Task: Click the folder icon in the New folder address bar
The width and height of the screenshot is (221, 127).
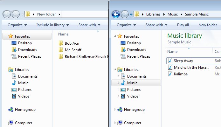Action: click(28, 14)
